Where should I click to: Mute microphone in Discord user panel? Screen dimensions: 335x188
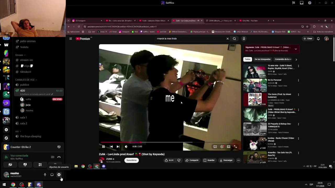45,175
